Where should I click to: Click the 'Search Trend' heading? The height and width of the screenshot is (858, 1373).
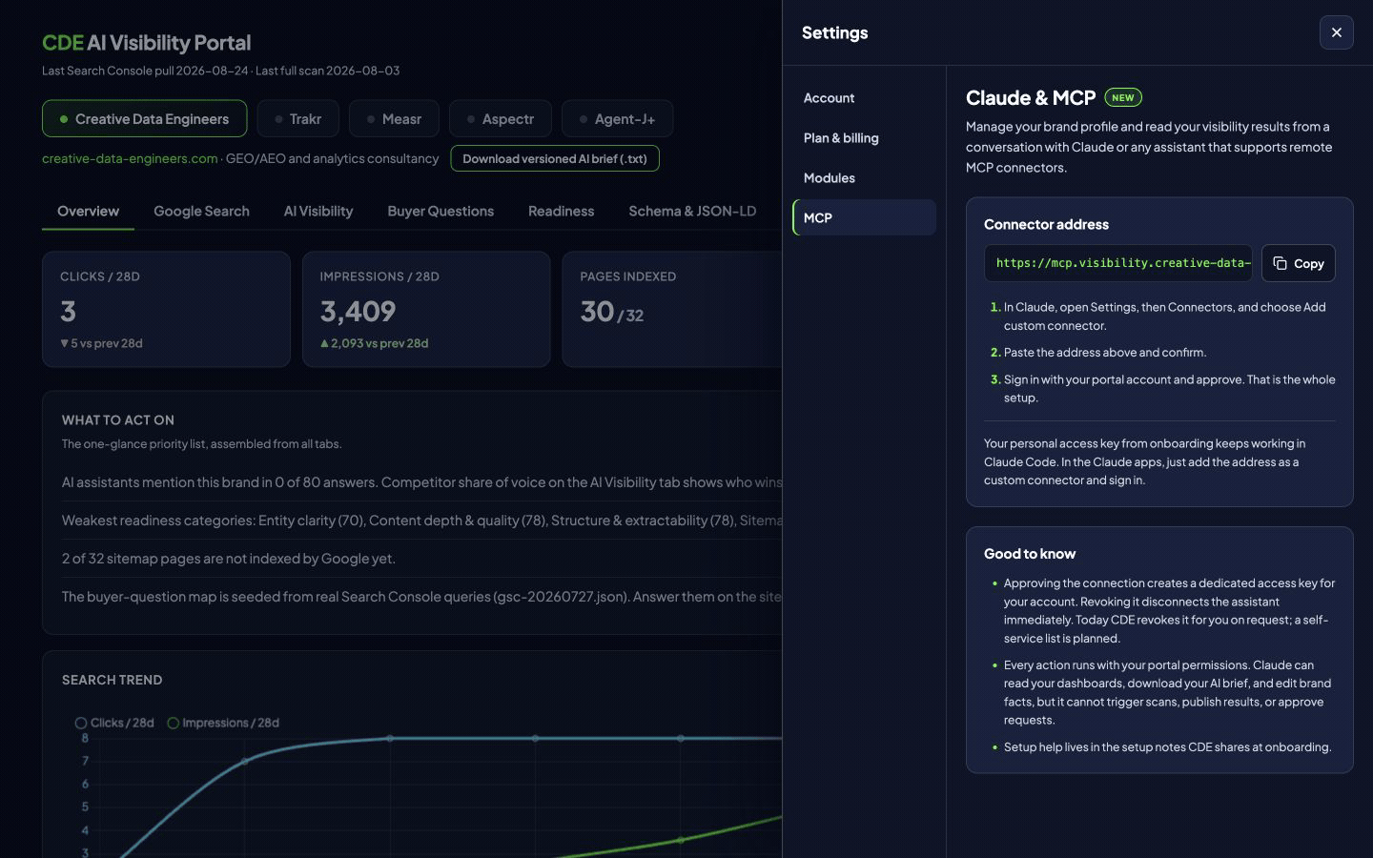click(x=113, y=680)
